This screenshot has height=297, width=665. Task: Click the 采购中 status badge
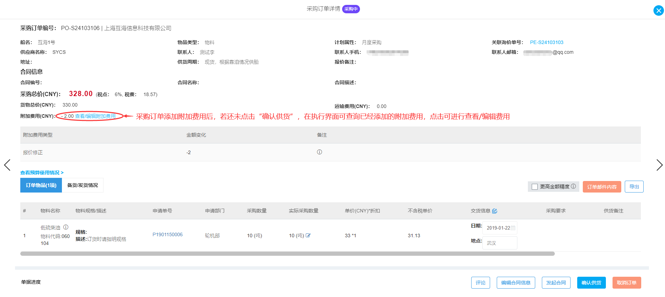(351, 9)
